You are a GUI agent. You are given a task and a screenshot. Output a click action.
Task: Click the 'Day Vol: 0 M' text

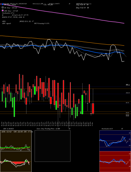point(82,8)
